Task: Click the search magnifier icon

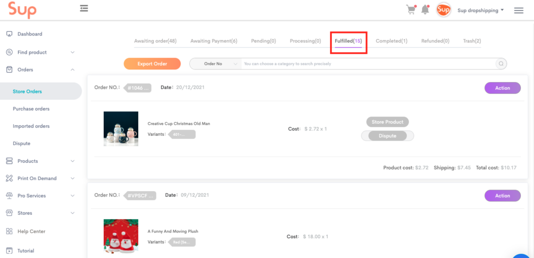Action: coord(501,64)
